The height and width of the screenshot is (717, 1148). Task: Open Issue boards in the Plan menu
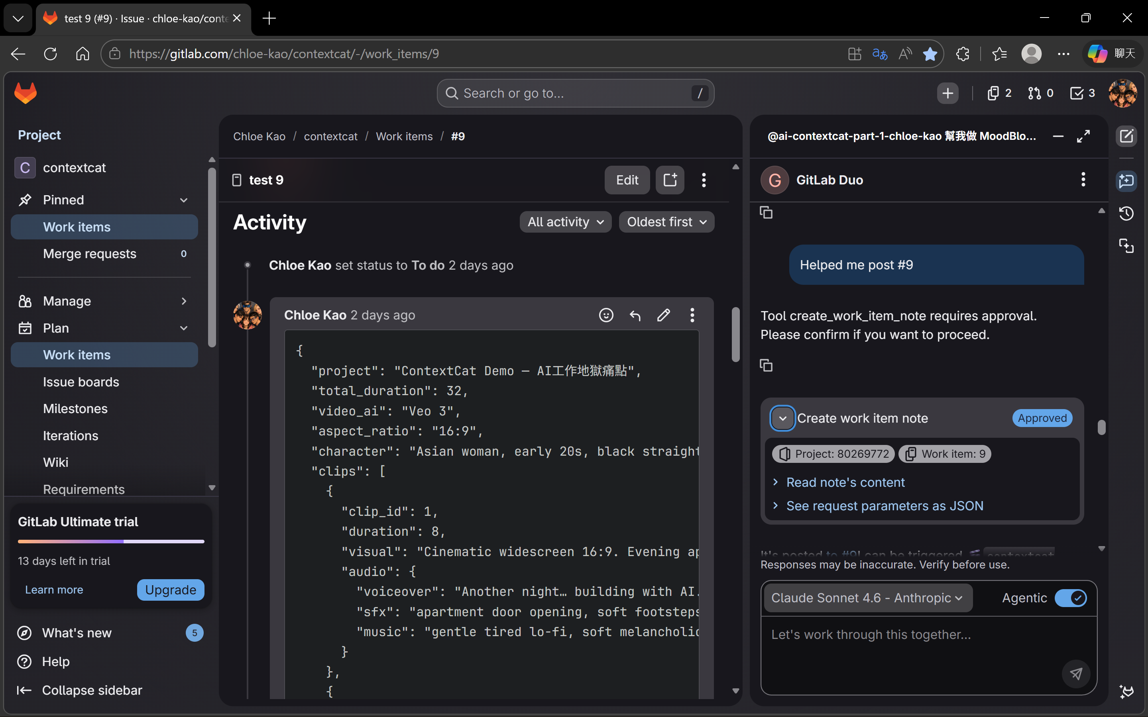81,382
